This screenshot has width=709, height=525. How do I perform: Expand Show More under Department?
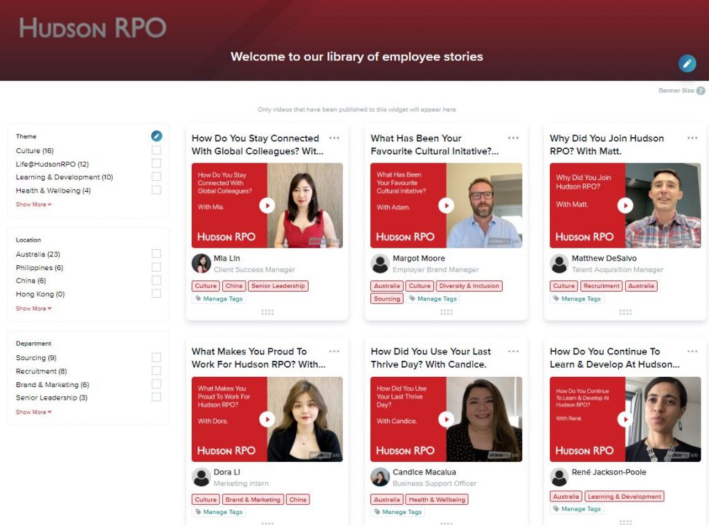pos(33,412)
